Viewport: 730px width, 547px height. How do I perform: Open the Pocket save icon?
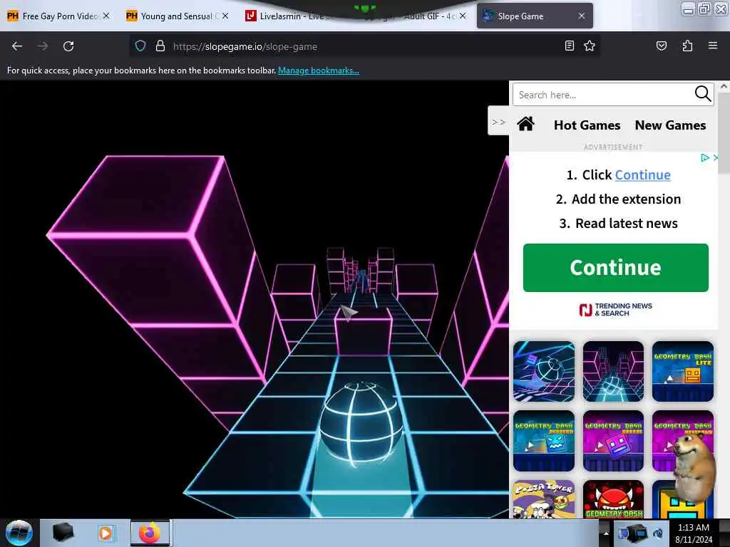(661, 46)
